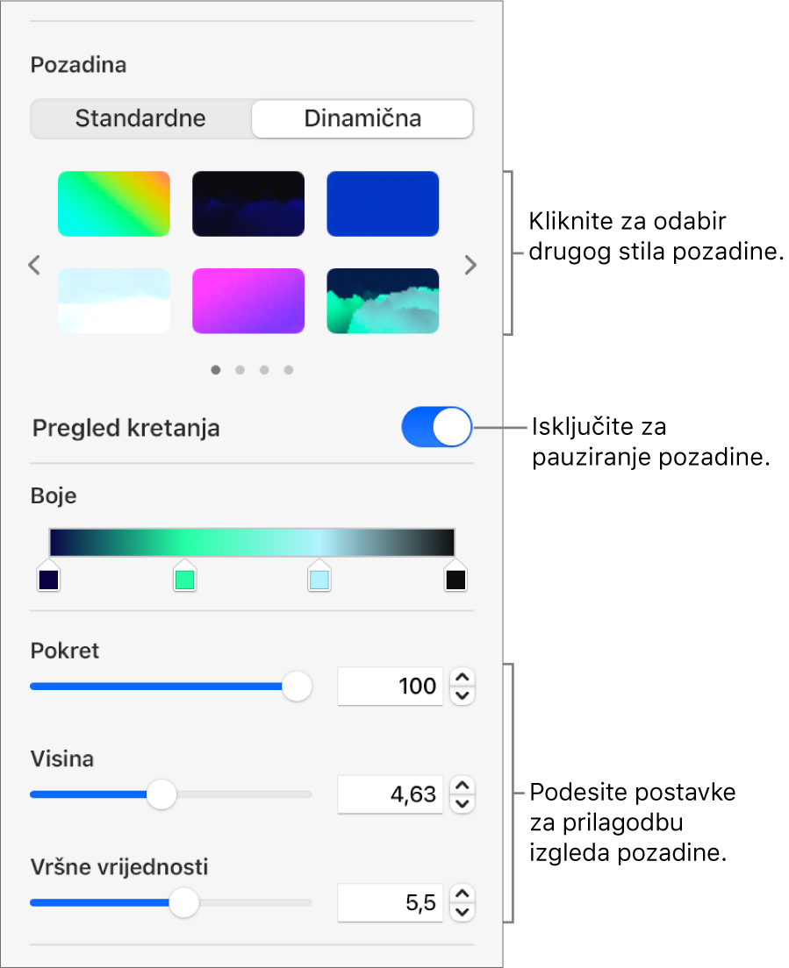
Task: Show previous page of background styles
Action: tap(34, 265)
